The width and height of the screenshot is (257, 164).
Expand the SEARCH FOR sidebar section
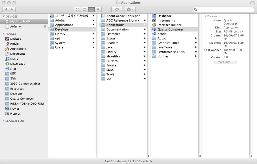coord(4,121)
